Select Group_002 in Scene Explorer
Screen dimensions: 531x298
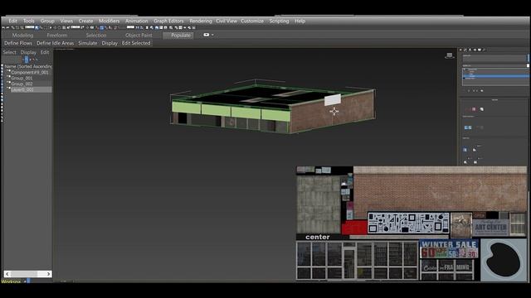point(22,84)
